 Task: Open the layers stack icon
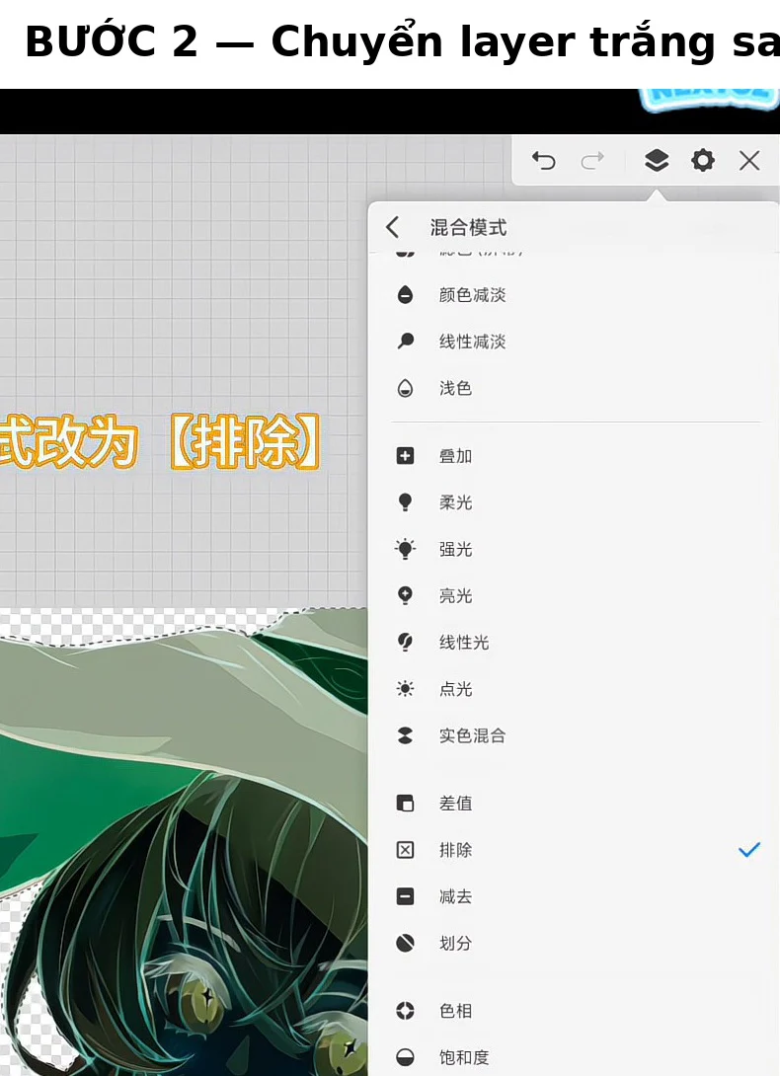[657, 161]
